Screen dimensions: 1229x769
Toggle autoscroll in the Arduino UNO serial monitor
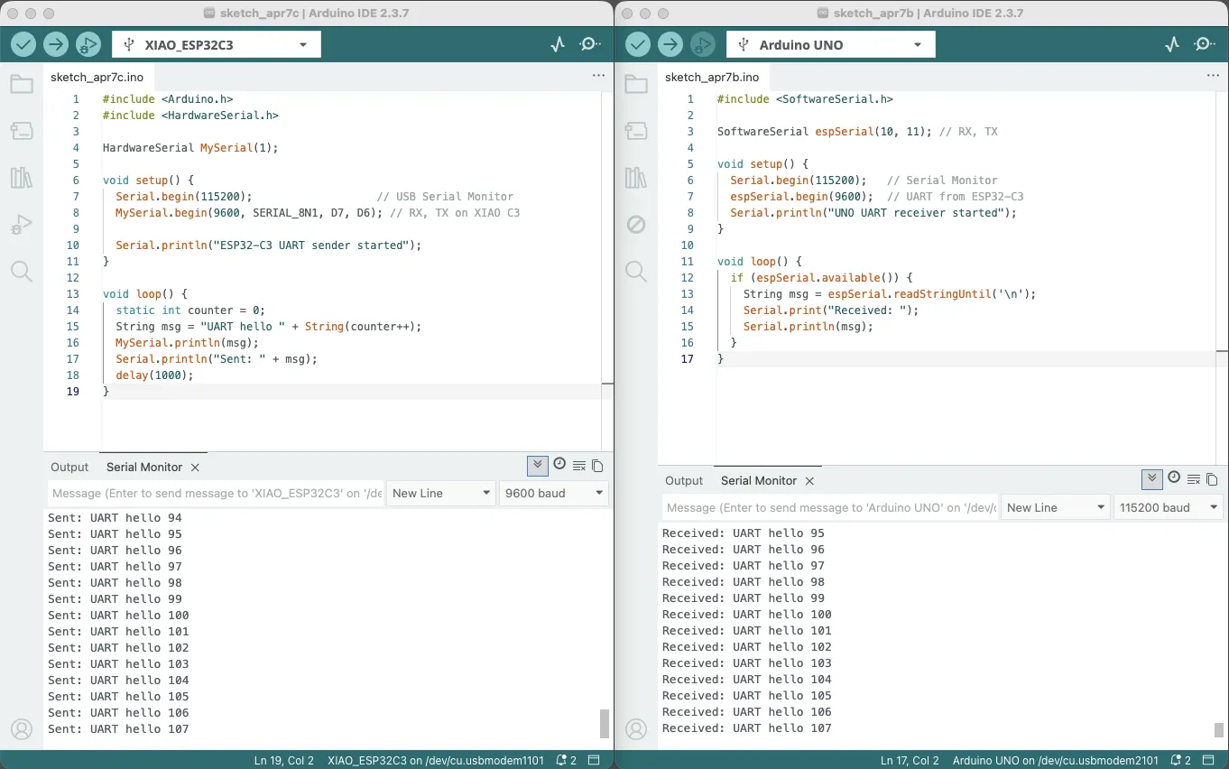(1152, 479)
